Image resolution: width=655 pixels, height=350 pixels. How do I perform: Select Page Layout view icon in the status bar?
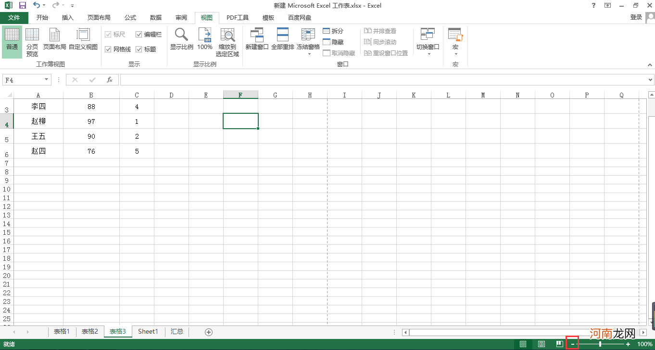[x=542, y=344]
